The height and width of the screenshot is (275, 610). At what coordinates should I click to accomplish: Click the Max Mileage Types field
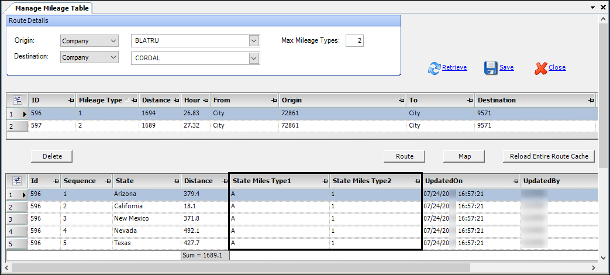pos(354,41)
